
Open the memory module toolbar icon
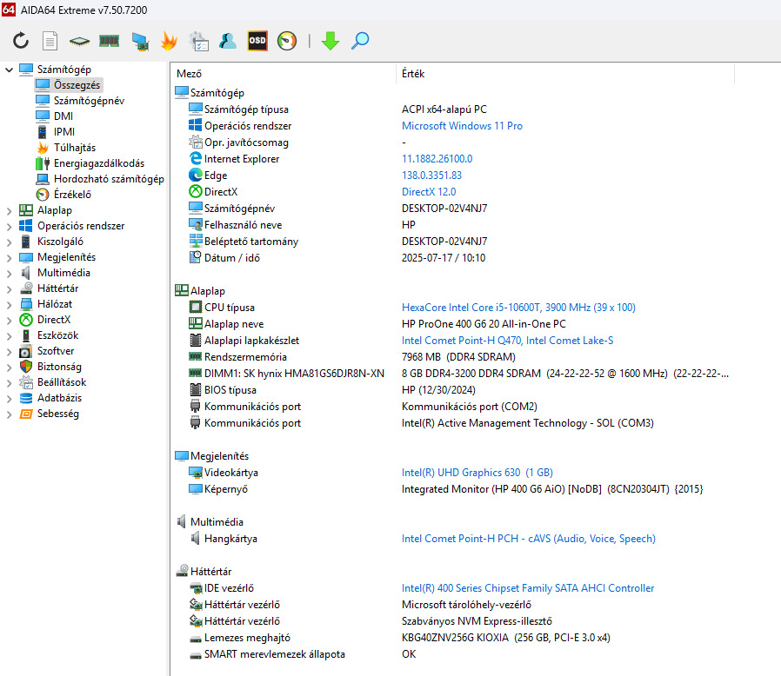point(109,41)
